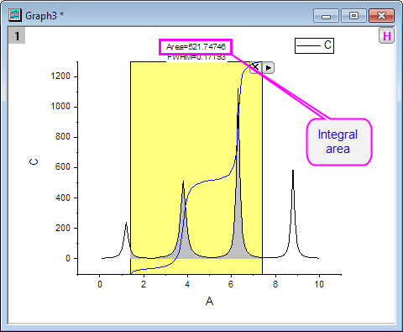Open the gadget's arrow flyout menu
The width and height of the screenshot is (403, 332).
[268, 68]
